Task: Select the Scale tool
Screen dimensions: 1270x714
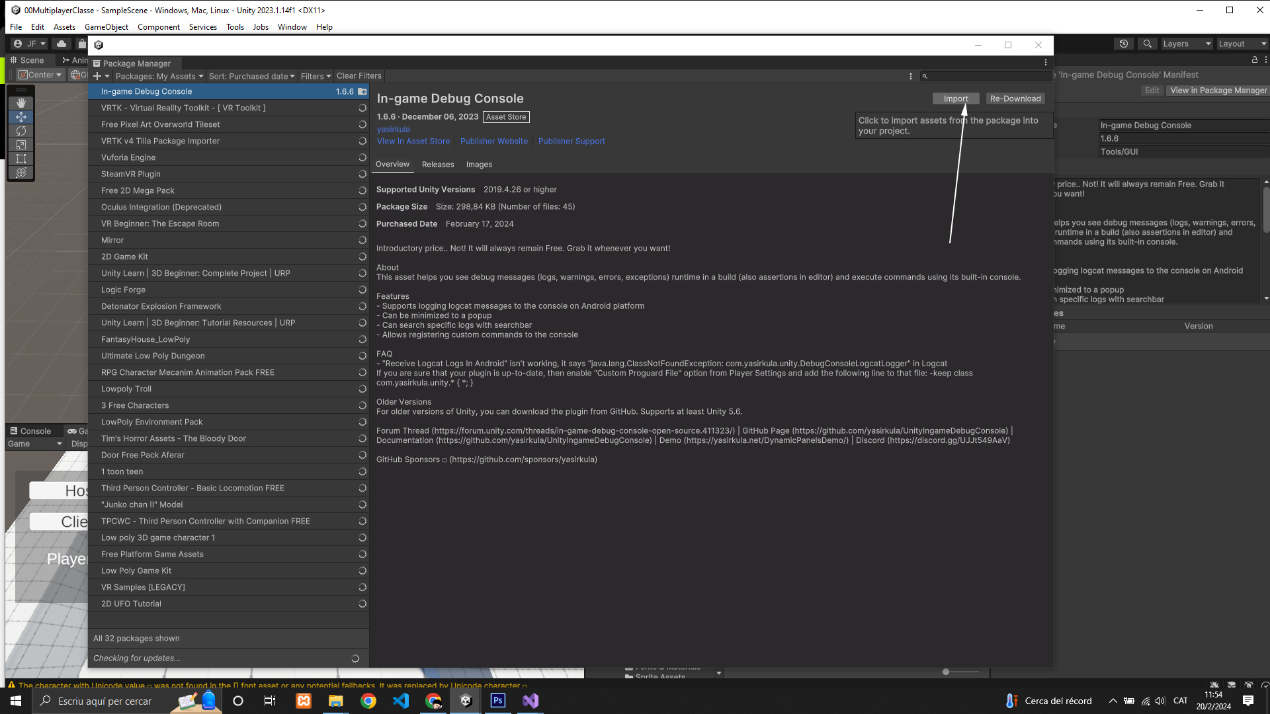Action: pyautogui.click(x=21, y=145)
